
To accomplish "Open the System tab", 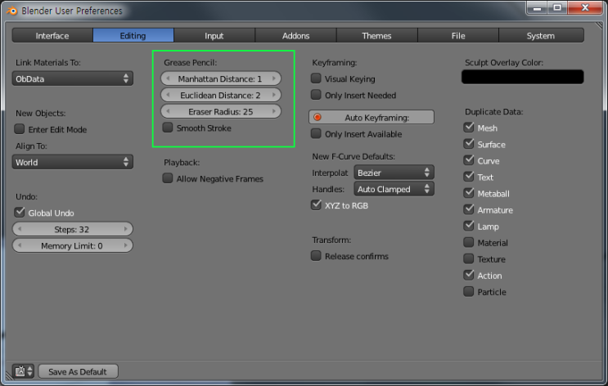I will (541, 36).
